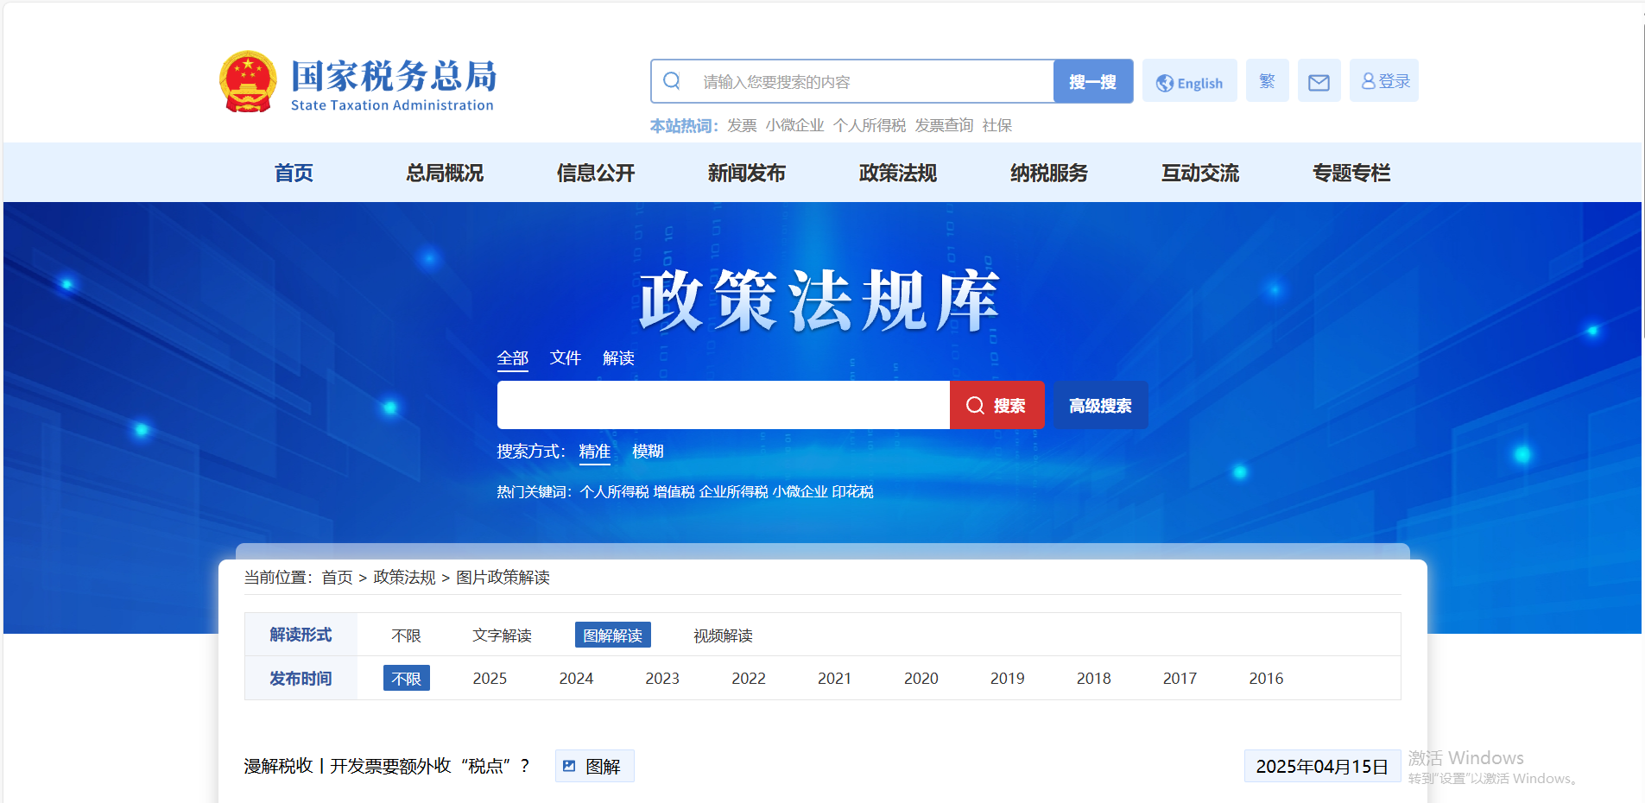Open the mail envelope icon button
The image size is (1645, 803).
coord(1319,81)
